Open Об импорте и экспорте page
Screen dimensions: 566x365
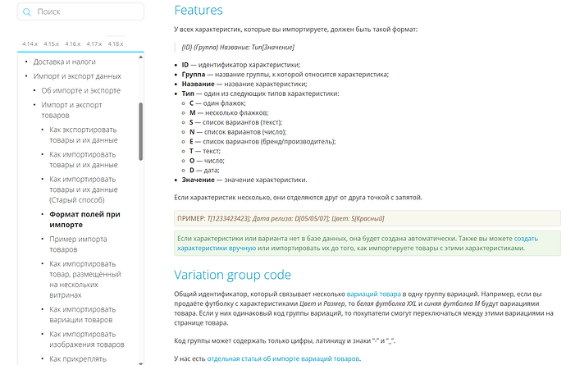point(80,90)
